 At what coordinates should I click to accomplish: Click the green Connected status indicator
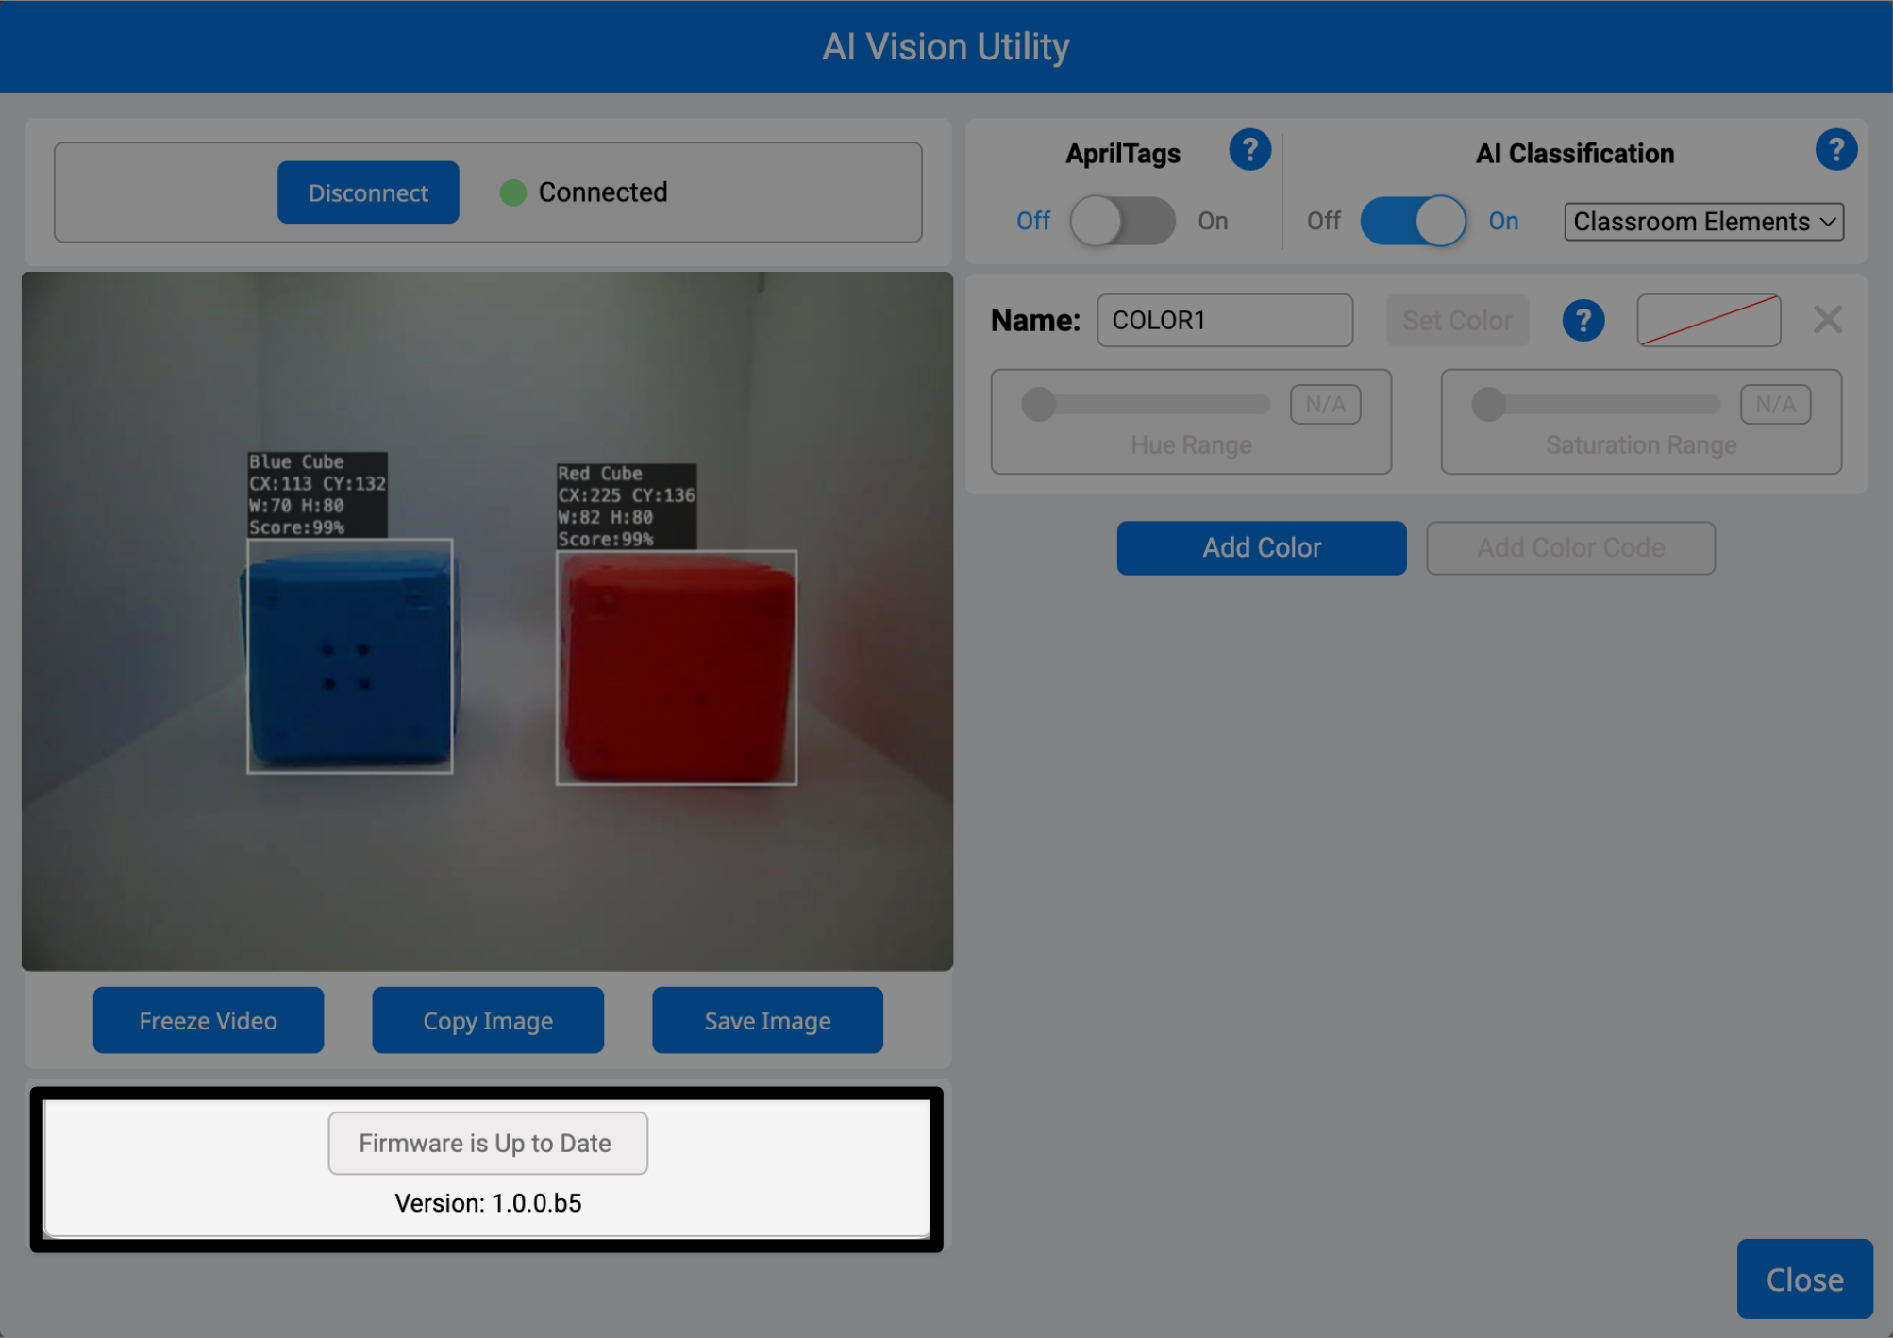click(512, 192)
